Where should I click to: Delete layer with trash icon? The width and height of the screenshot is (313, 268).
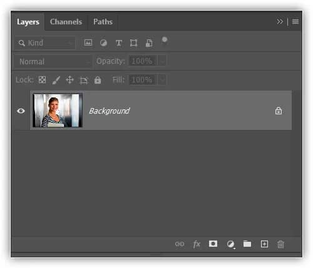(280, 244)
